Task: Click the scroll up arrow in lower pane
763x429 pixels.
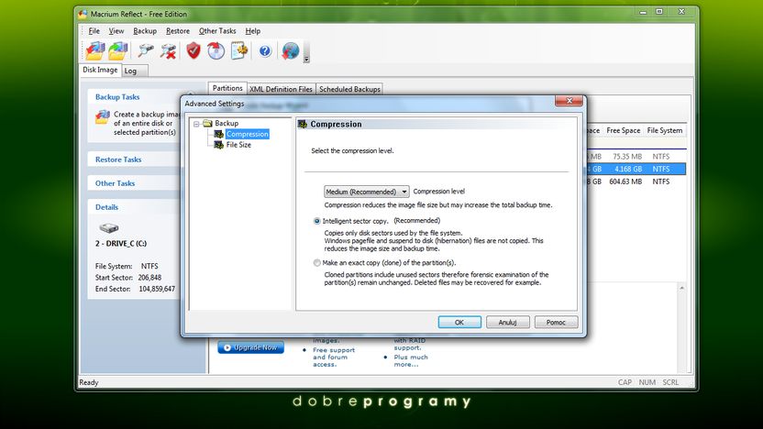Action: click(681, 289)
